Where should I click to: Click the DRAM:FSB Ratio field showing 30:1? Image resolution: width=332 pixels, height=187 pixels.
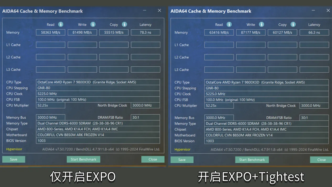(x=145, y=117)
